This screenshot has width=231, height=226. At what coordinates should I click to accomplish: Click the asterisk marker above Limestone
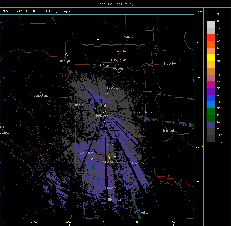41,93
